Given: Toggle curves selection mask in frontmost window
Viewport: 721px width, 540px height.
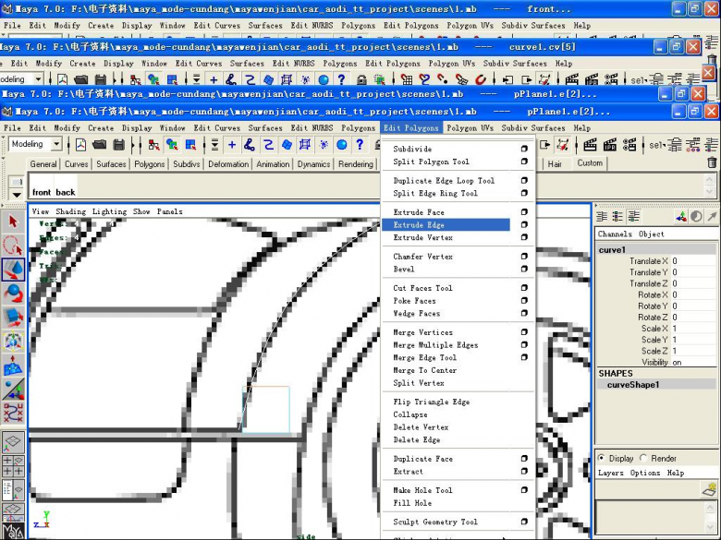Looking at the screenshot, I should [x=268, y=145].
